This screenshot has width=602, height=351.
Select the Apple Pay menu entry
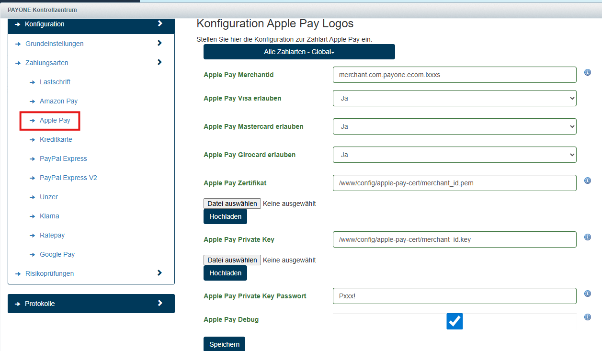click(55, 120)
